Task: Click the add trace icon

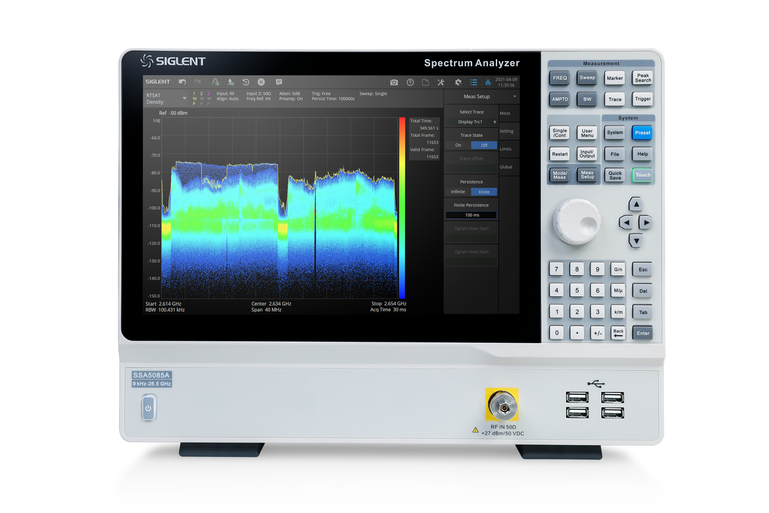Action: [215, 82]
